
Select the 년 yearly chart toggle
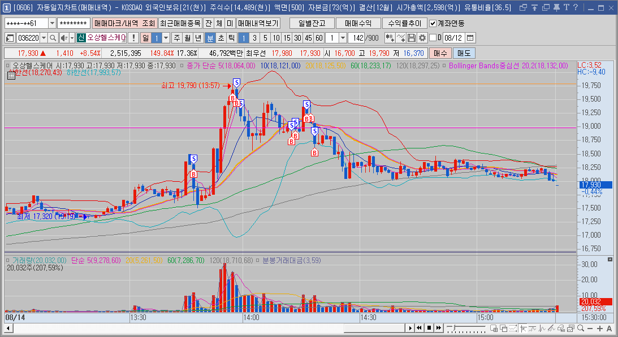198,38
